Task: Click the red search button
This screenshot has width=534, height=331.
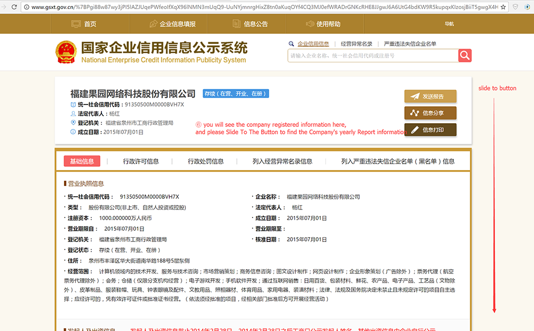Action: (465, 56)
